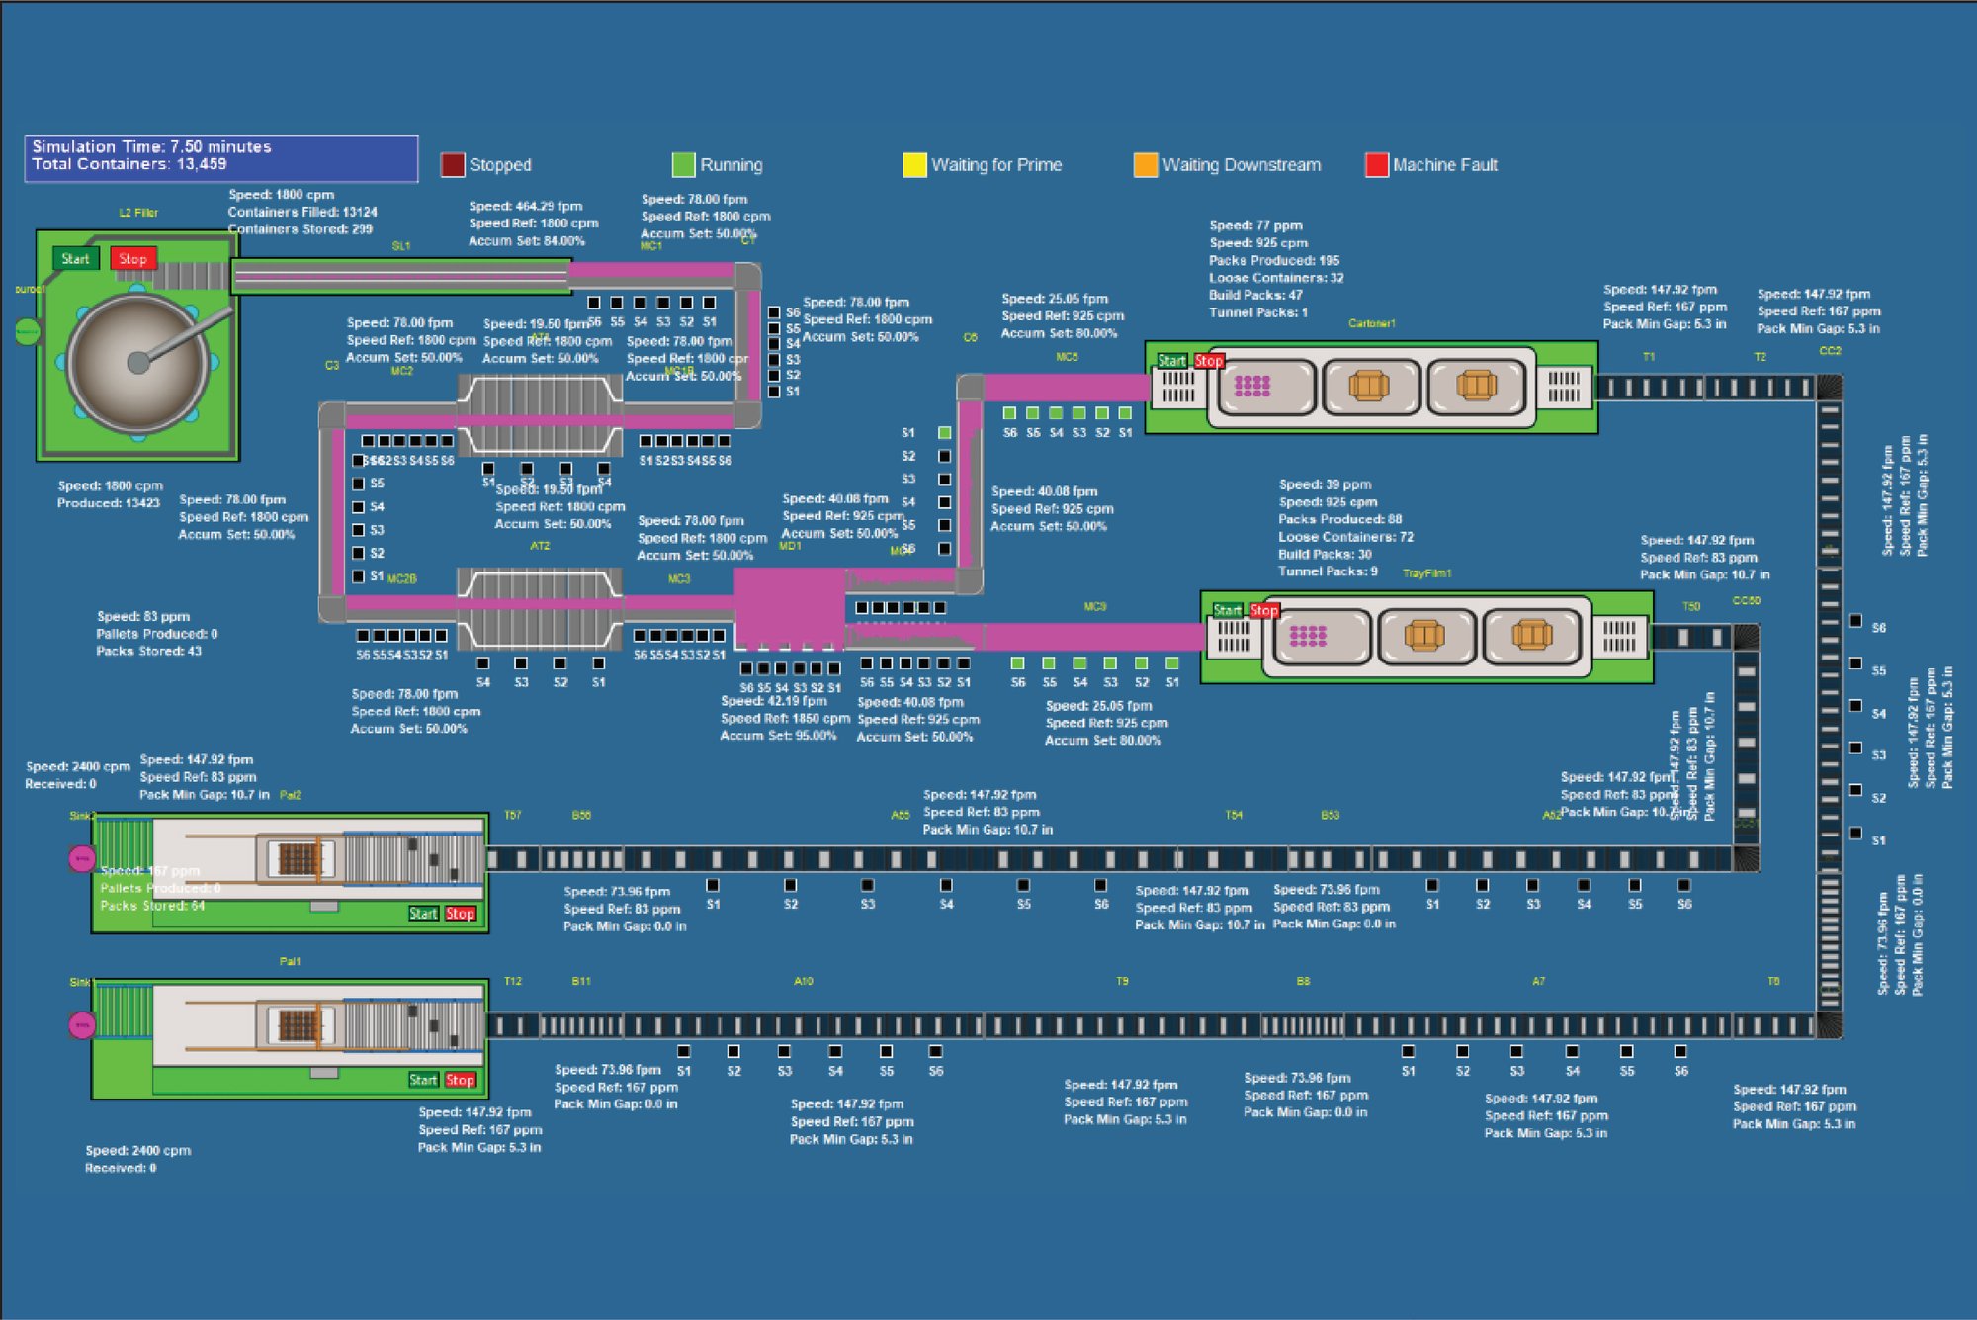Image resolution: width=1977 pixels, height=1320 pixels.
Task: Click the Pal1 palletizer pallet stack icon
Action: coord(298,1024)
